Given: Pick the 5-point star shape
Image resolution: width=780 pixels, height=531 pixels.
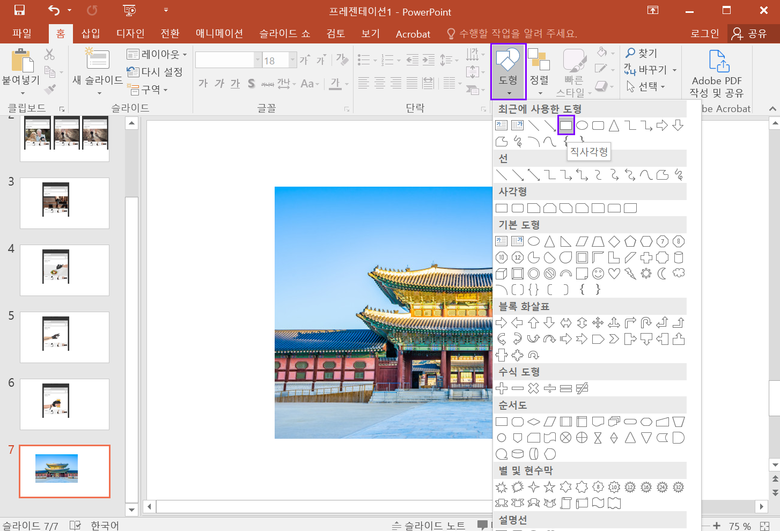Looking at the screenshot, I should pos(550,487).
